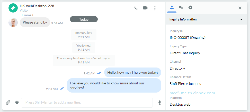The width and height of the screenshot is (250, 112).
Task: Click the read-receipt checkmarks beside 9:42 AM
Action: point(99,73)
